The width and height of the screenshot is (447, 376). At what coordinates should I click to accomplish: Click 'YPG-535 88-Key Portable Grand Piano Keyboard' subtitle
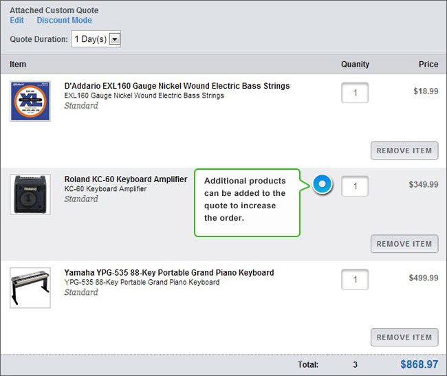pos(142,283)
